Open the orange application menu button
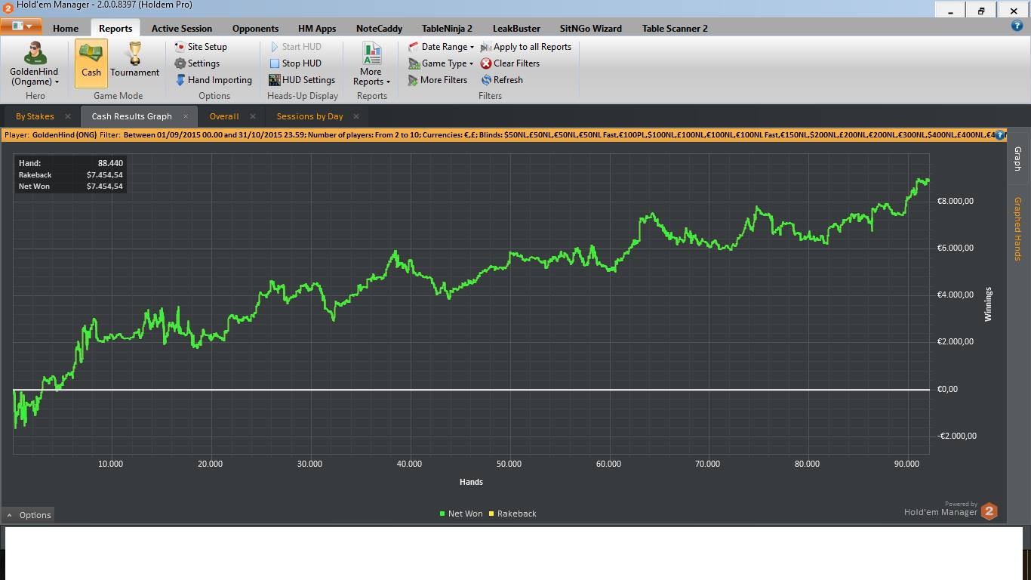The height and width of the screenshot is (580, 1031). (20, 26)
